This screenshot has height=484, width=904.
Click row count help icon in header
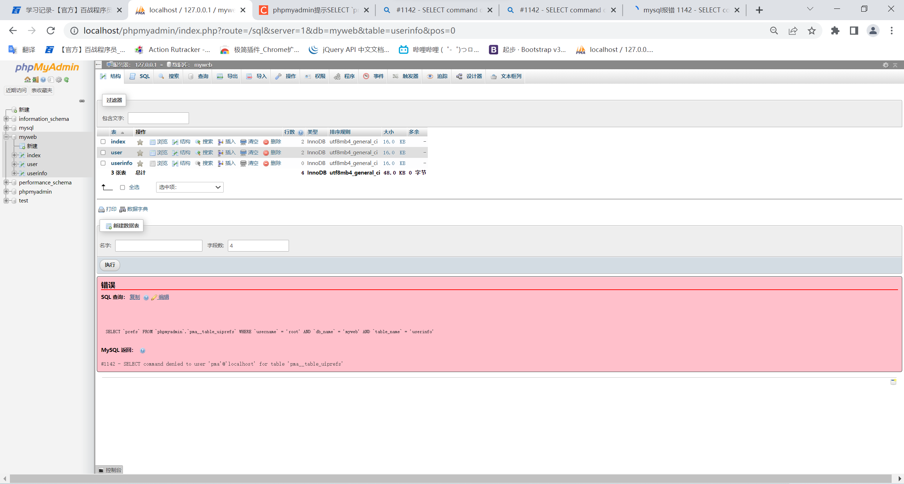coord(301,132)
